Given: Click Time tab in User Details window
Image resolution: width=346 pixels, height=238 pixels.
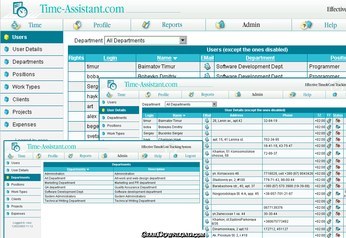Looking at the screenshot, I should [121, 95].
